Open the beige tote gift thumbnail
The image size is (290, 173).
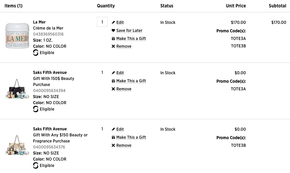(17, 145)
